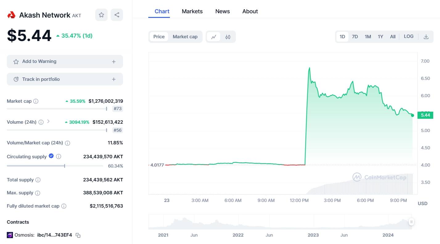Click the $2,115,516,763 fully diluted value
440x244 pixels.
pos(106,206)
